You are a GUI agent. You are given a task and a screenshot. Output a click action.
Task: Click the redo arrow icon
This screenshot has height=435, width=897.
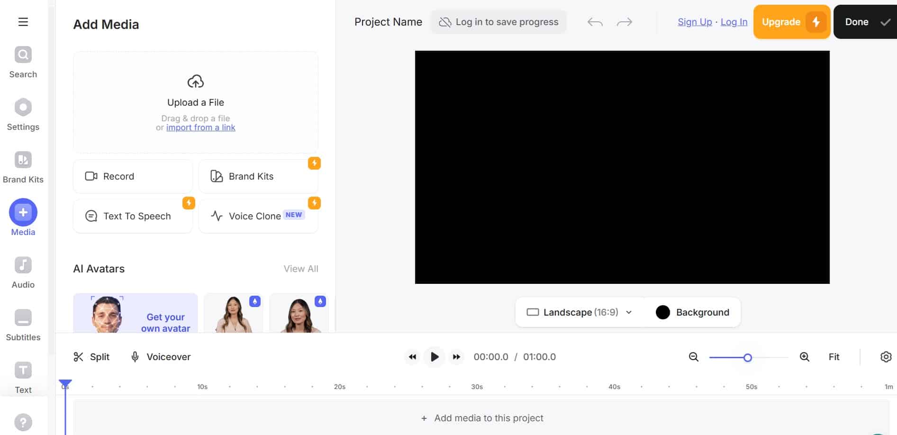pos(624,22)
